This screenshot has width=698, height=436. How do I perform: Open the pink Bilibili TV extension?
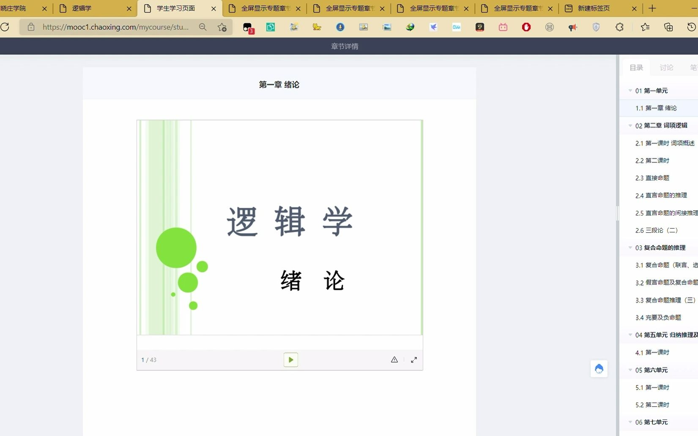point(503,27)
